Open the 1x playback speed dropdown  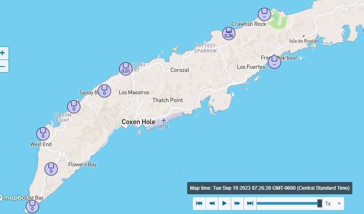(333, 203)
